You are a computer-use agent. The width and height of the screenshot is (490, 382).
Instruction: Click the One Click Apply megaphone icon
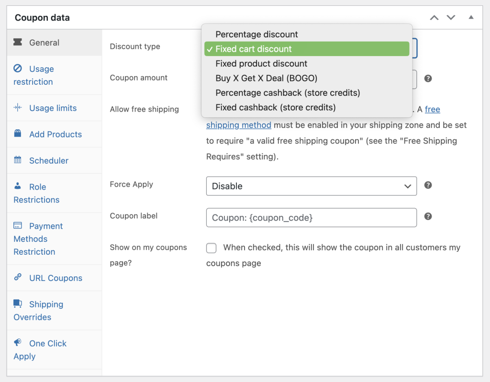[18, 343]
